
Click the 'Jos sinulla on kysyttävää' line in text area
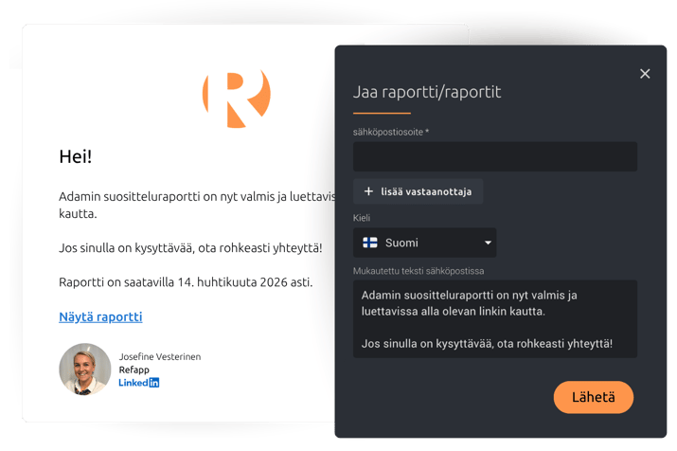[x=486, y=342]
